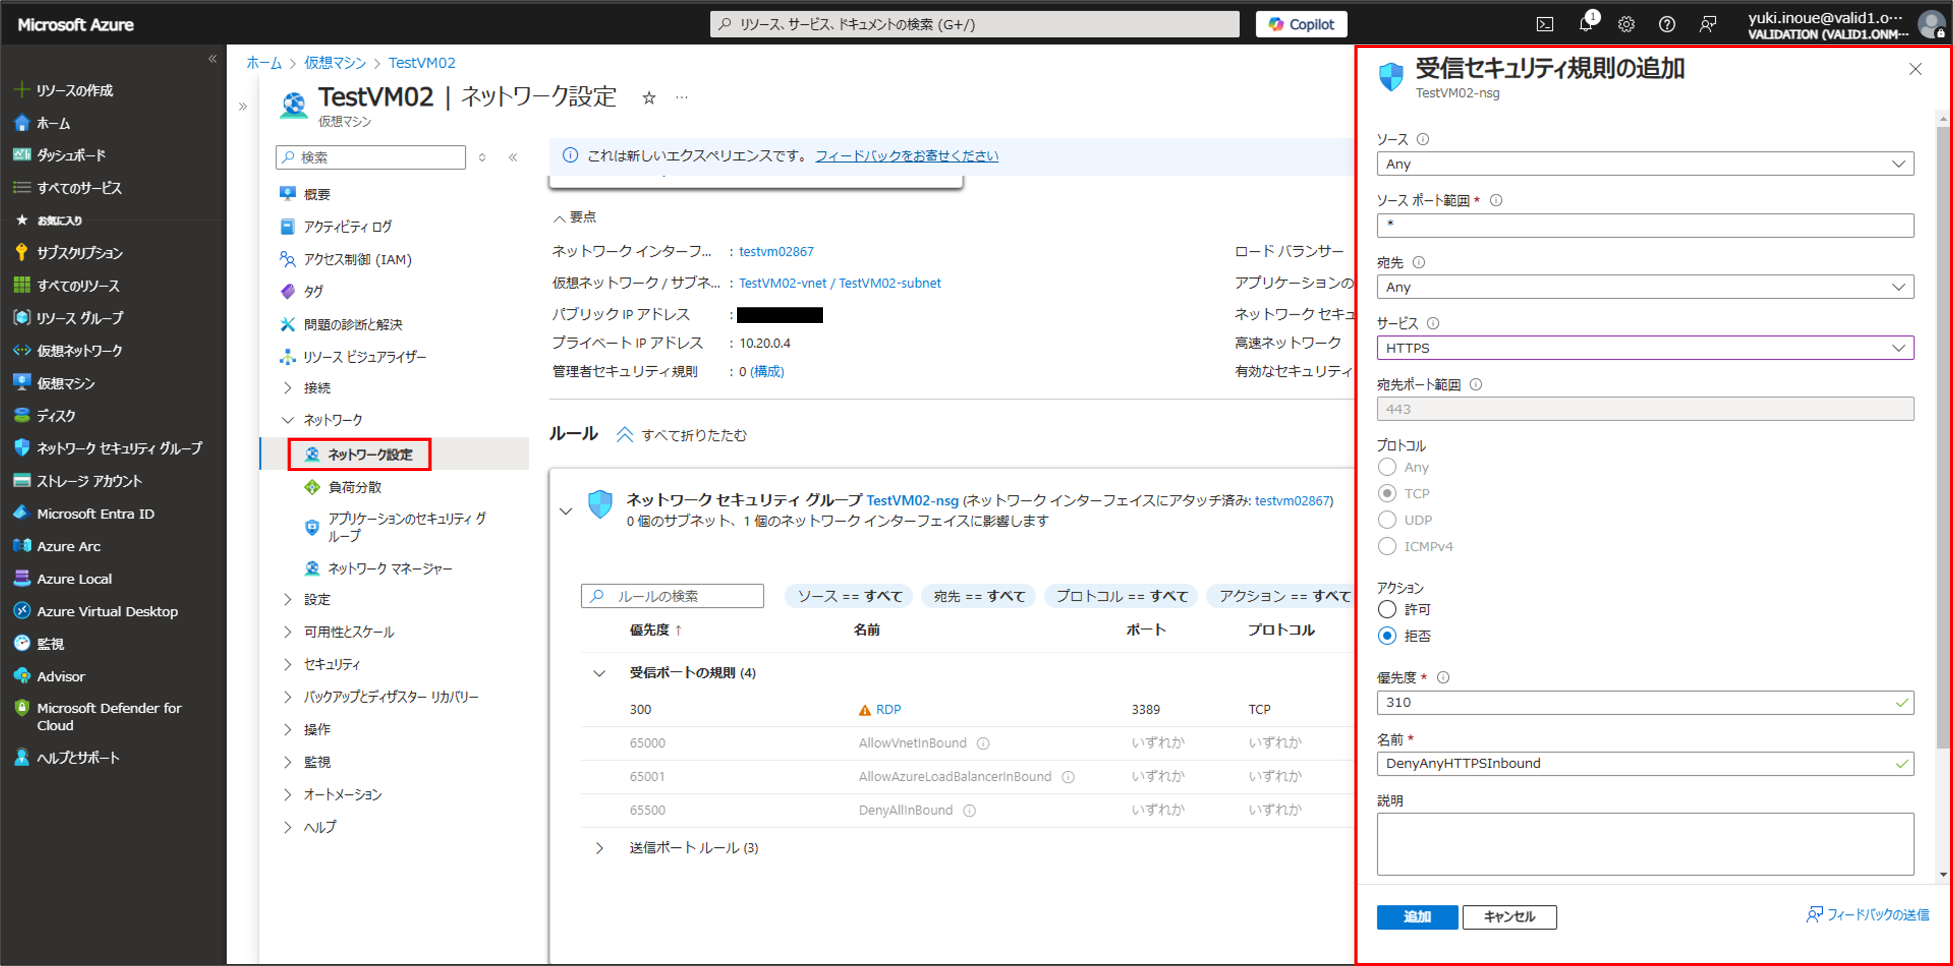Select UDP protocol radio button
1953x966 pixels.
pos(1387,520)
